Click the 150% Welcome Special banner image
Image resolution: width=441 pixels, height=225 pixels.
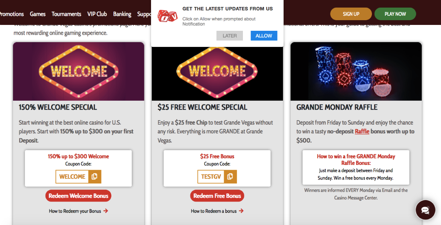(x=79, y=71)
